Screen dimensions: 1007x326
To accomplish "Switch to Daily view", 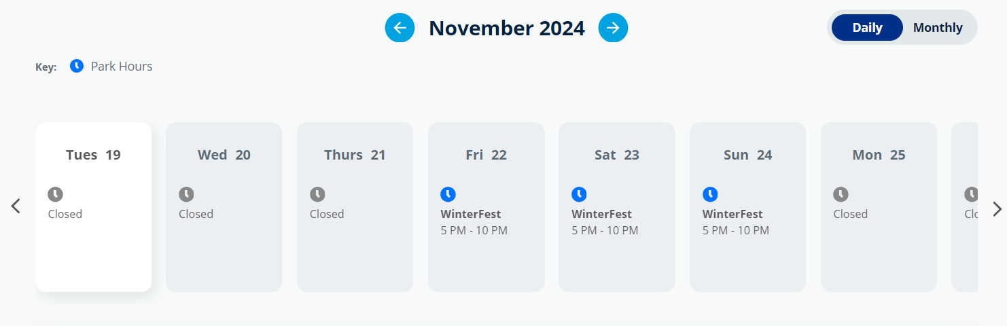I will pyautogui.click(x=867, y=28).
